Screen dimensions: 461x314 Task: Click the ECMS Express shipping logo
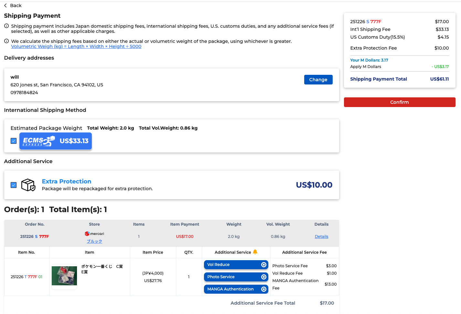point(39,141)
